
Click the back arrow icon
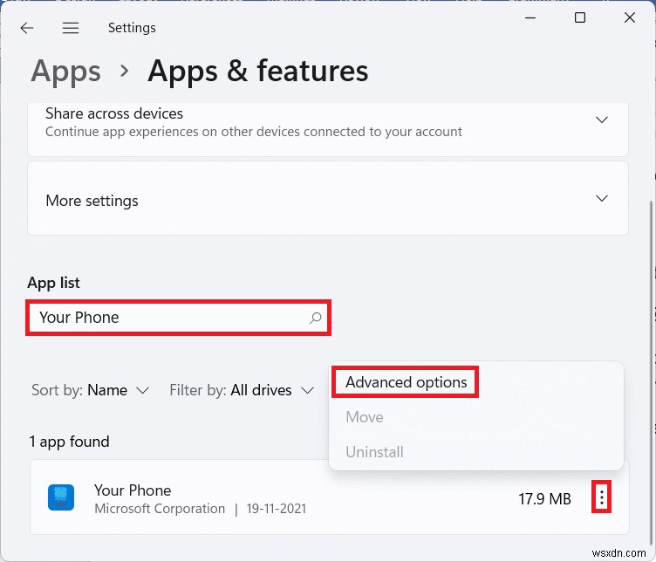pos(27,28)
